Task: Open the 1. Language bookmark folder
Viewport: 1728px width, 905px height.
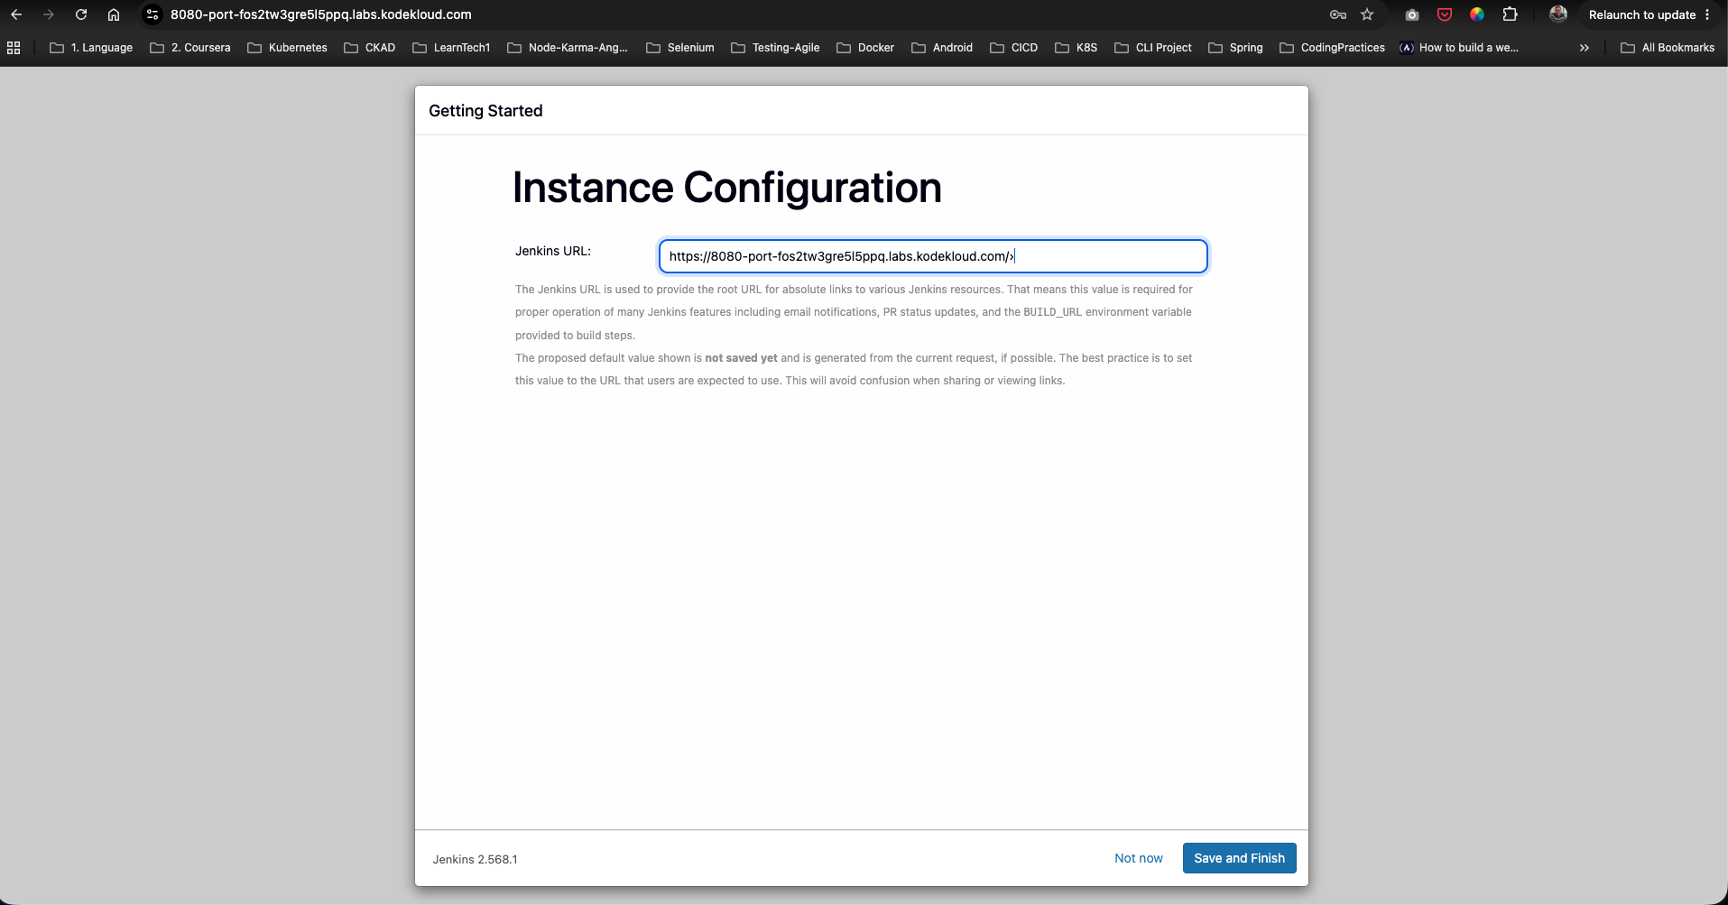Action: click(91, 48)
